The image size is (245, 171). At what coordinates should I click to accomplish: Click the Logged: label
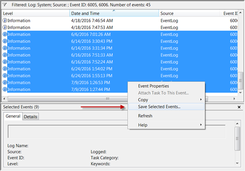98,152
